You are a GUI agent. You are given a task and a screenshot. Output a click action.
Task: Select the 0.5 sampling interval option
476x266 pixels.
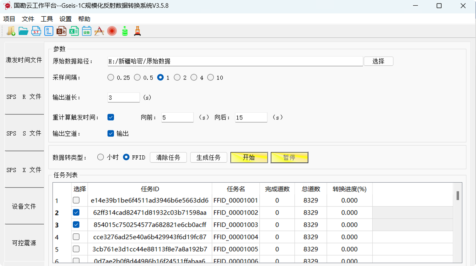tap(137, 77)
